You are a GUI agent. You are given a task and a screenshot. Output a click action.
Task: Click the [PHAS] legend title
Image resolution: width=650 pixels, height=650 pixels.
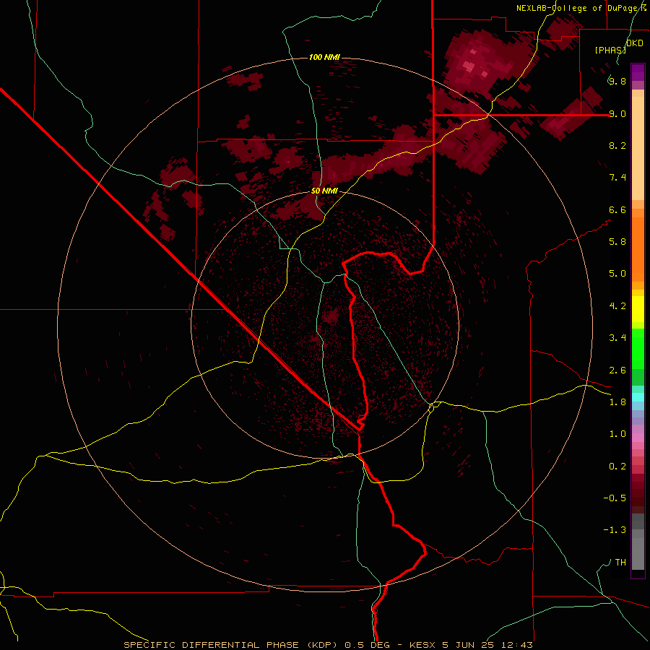[x=610, y=50]
